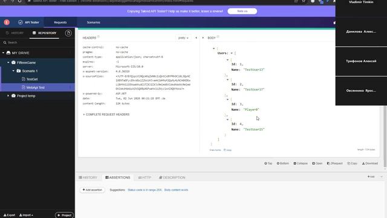Select the ASSERTIONS tab
This screenshot has width=387, height=218.
117,177
